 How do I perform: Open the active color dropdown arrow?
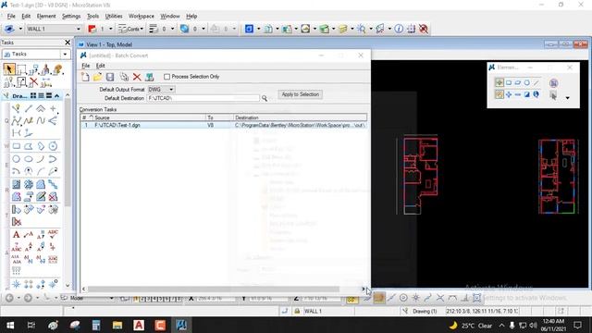112,29
